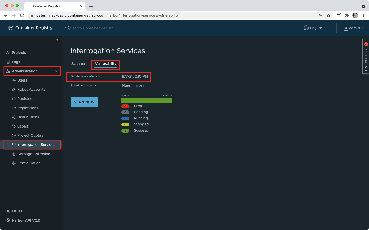
Task: Switch to the Scanners tab
Action: pos(79,64)
